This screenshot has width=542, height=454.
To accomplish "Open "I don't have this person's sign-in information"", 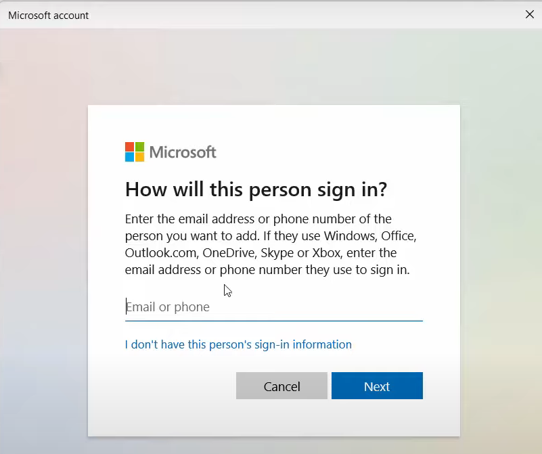I will pos(238,344).
